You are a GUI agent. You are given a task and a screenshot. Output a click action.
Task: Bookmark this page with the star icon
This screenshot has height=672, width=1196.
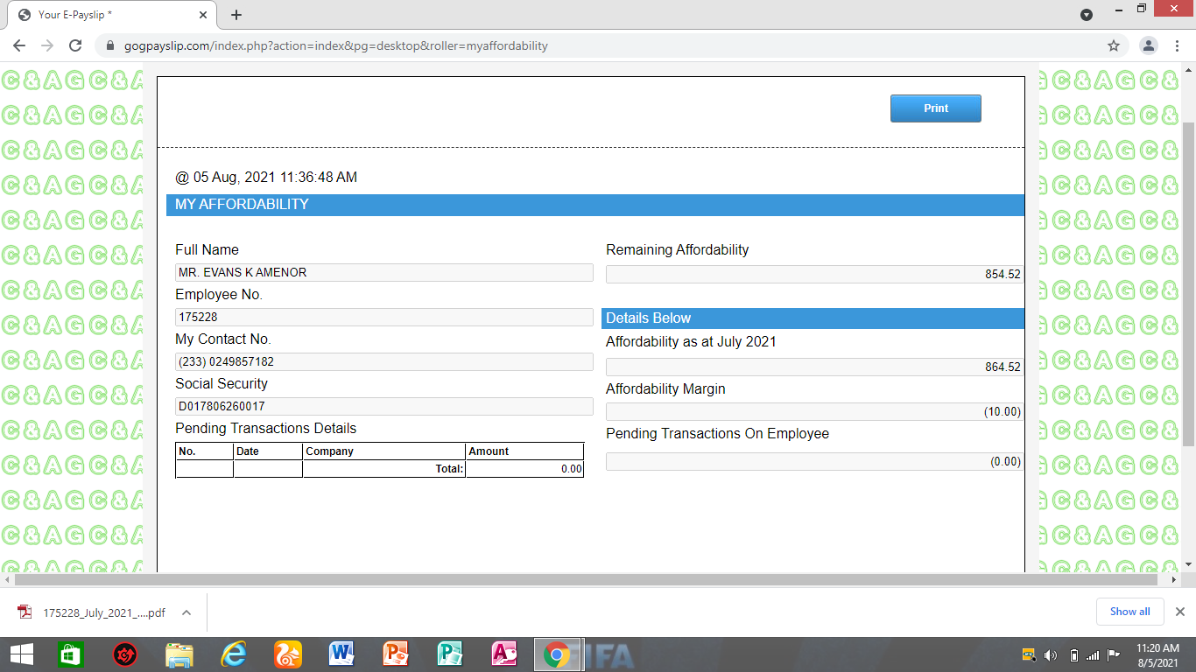(1114, 45)
